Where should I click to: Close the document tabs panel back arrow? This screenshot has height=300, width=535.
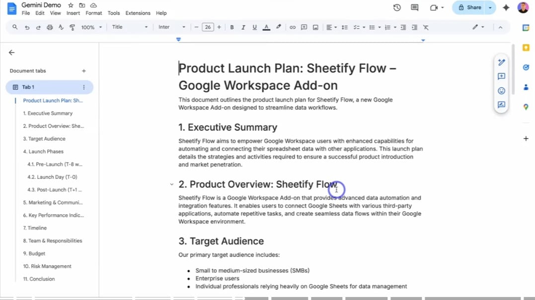[x=11, y=53]
